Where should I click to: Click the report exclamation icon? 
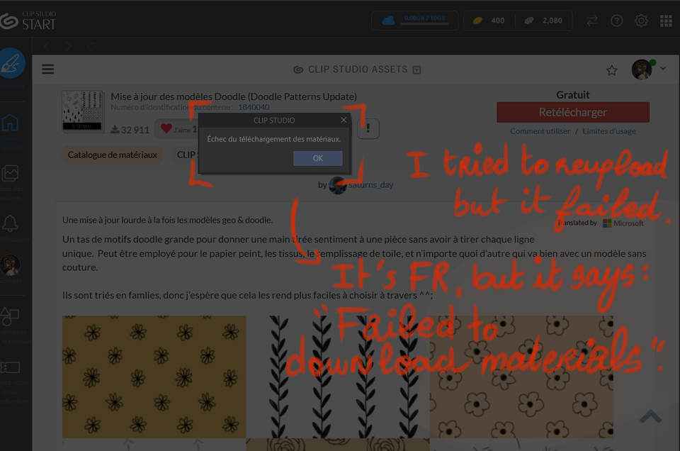click(x=368, y=128)
